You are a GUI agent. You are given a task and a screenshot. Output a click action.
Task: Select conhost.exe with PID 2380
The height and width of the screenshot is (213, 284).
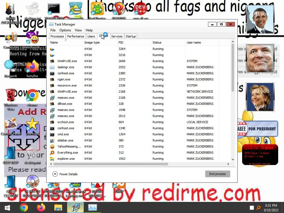(x=134, y=73)
